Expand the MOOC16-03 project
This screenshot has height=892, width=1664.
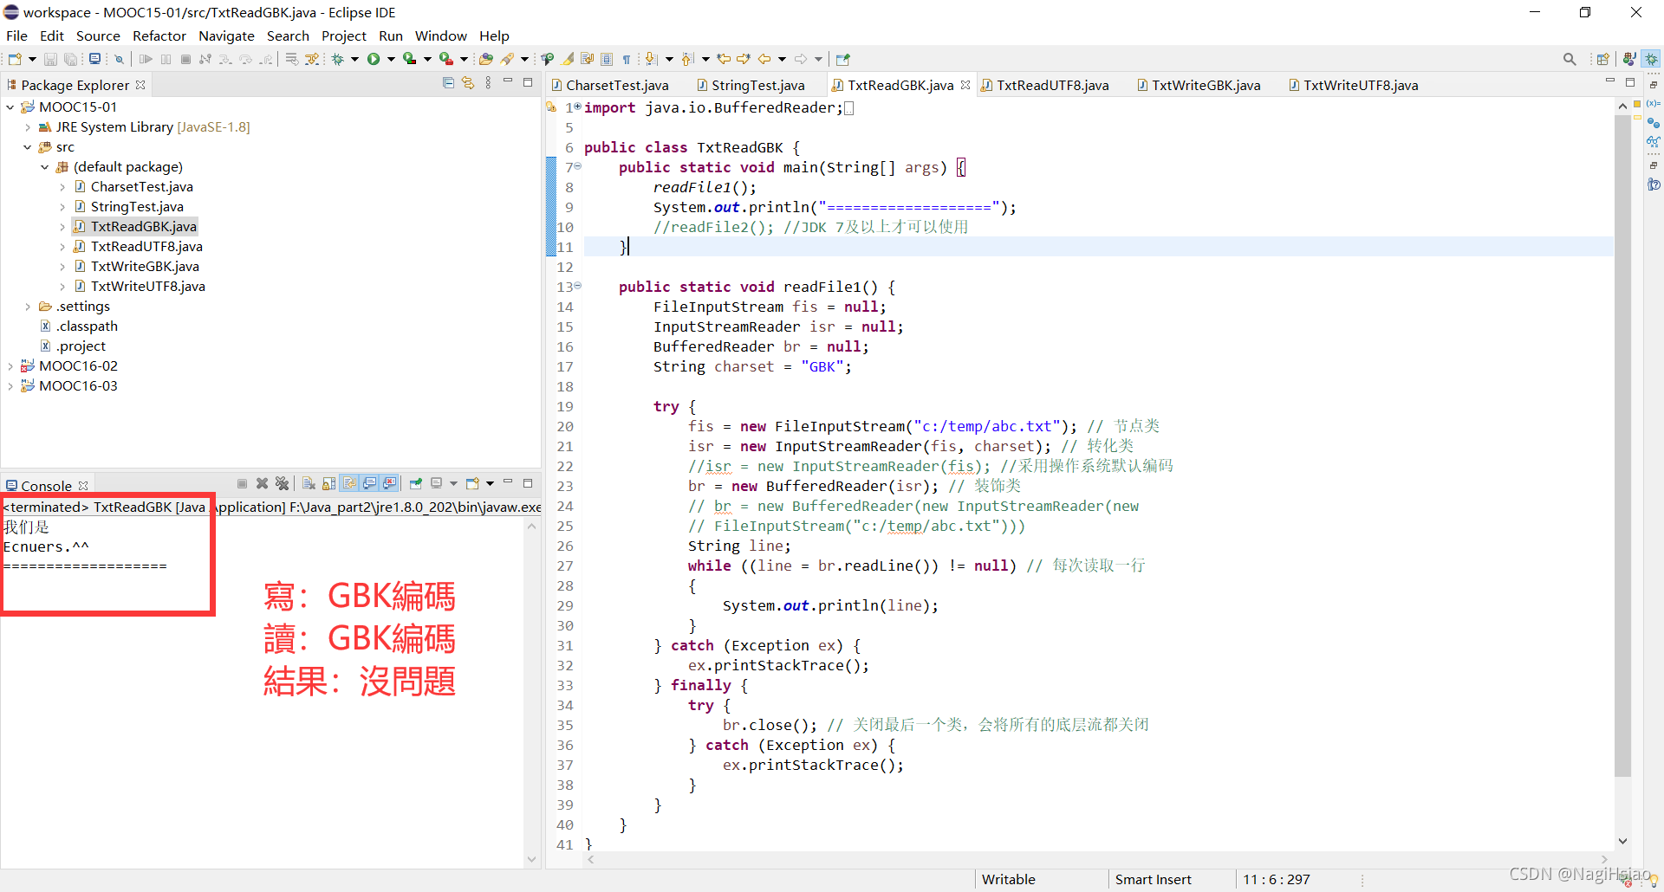click(10, 386)
